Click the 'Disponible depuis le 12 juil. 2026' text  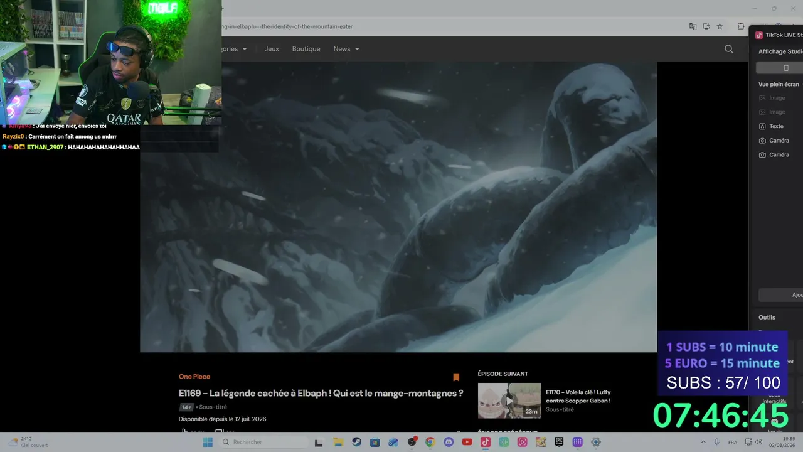(x=222, y=419)
